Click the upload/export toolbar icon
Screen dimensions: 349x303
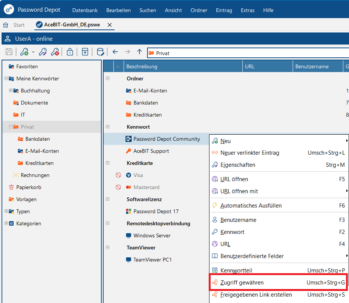point(85,52)
